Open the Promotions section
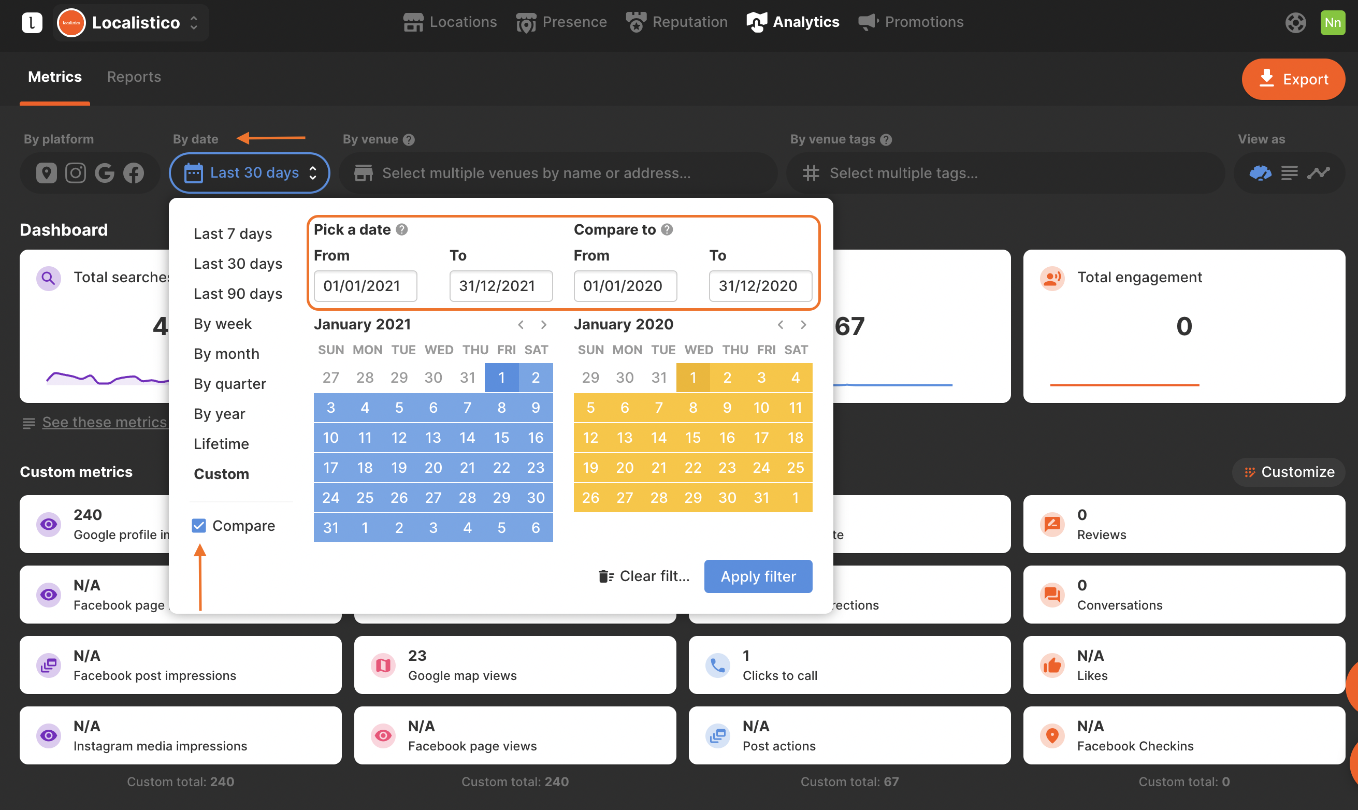This screenshot has height=810, width=1358. tap(911, 22)
